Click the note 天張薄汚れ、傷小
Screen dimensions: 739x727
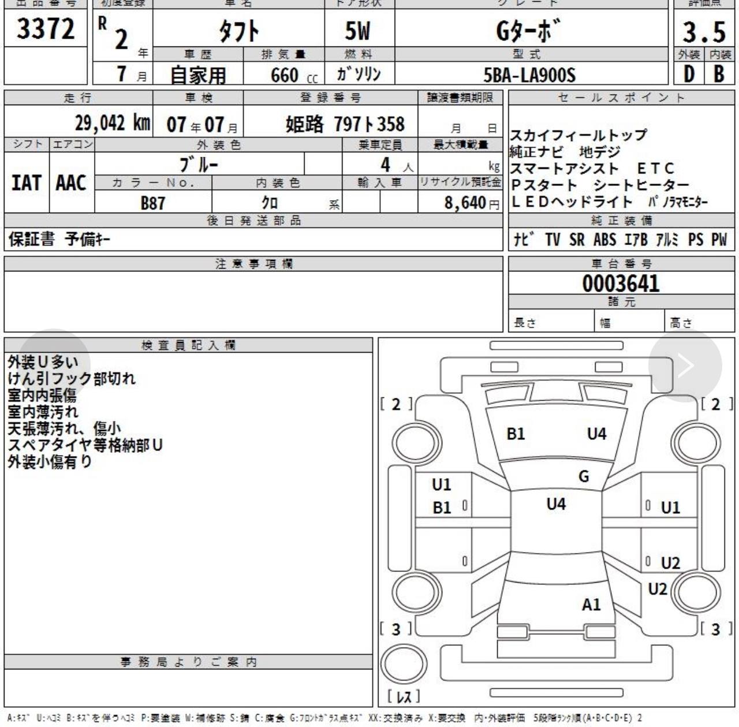[64, 428]
